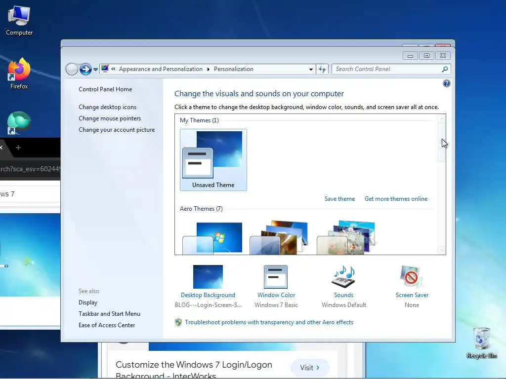This screenshot has height=379, width=506.
Task: Launch the Firefox desktop shortcut
Action: [x=19, y=74]
